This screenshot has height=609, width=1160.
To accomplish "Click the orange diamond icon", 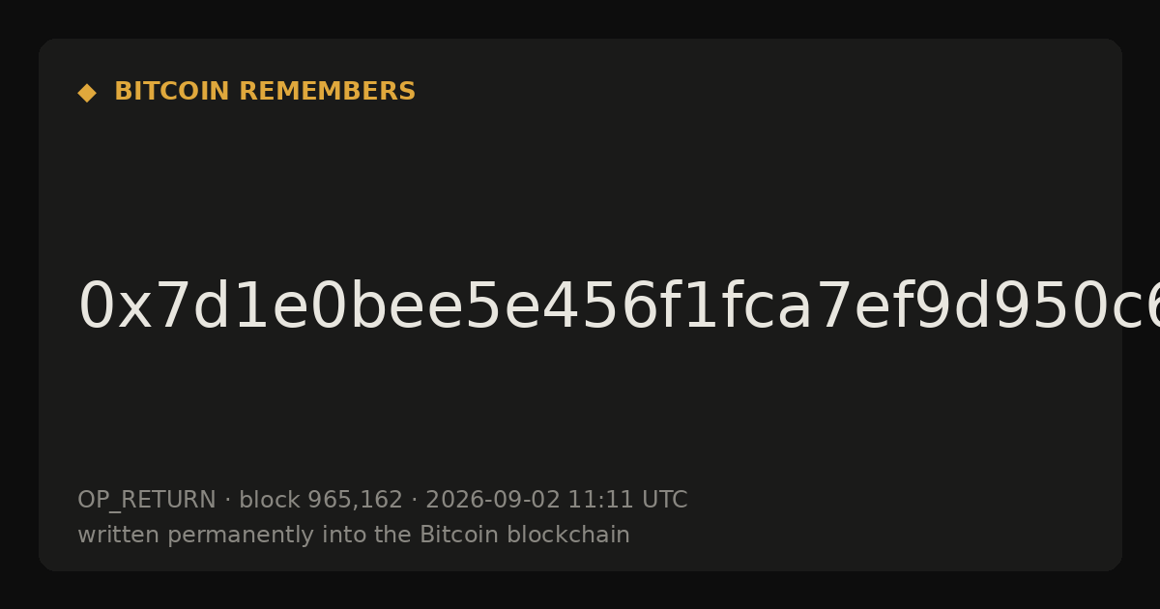I will pyautogui.click(x=87, y=93).
